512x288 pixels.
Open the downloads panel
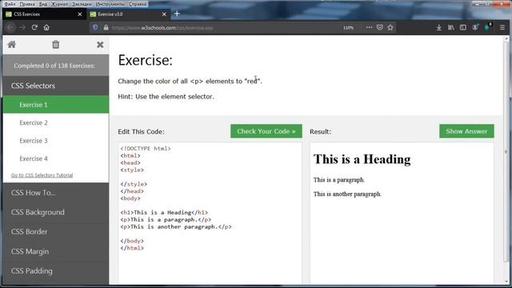pos(439,27)
